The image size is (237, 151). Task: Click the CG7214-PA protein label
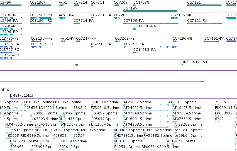[x=86, y=39]
